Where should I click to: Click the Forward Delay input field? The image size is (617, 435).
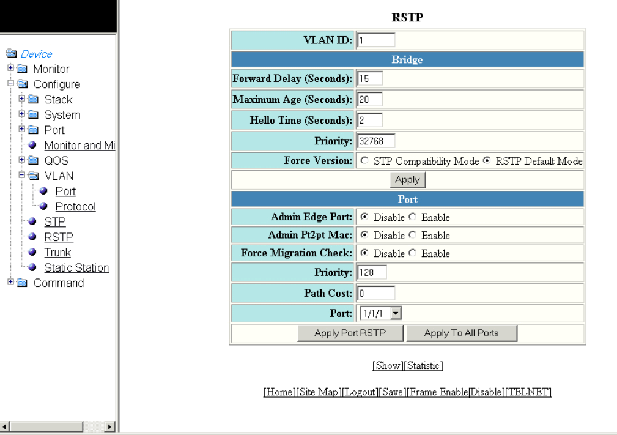tap(369, 78)
